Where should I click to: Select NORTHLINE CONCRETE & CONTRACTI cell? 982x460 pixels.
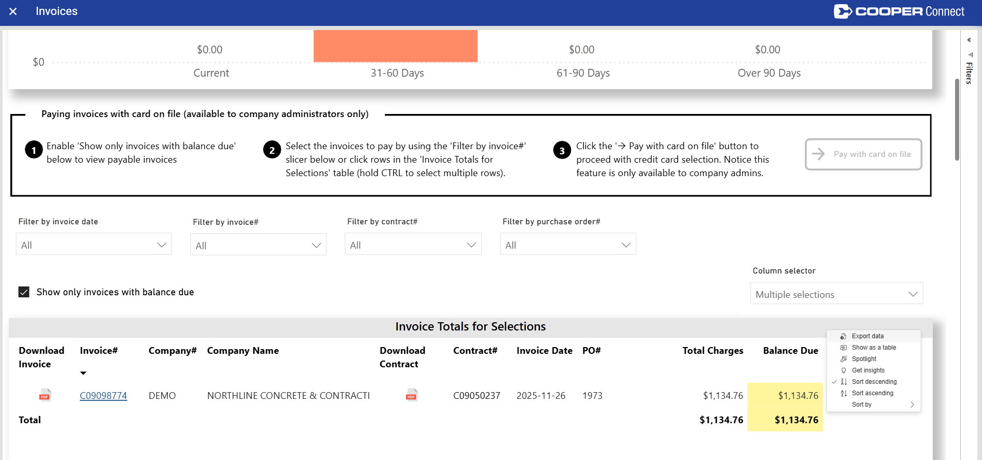pos(288,396)
